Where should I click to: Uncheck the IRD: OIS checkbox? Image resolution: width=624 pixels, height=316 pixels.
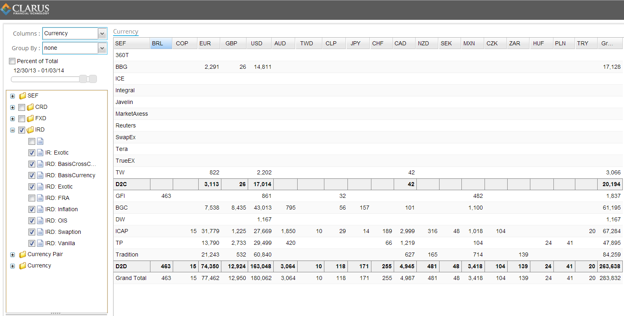(x=32, y=221)
